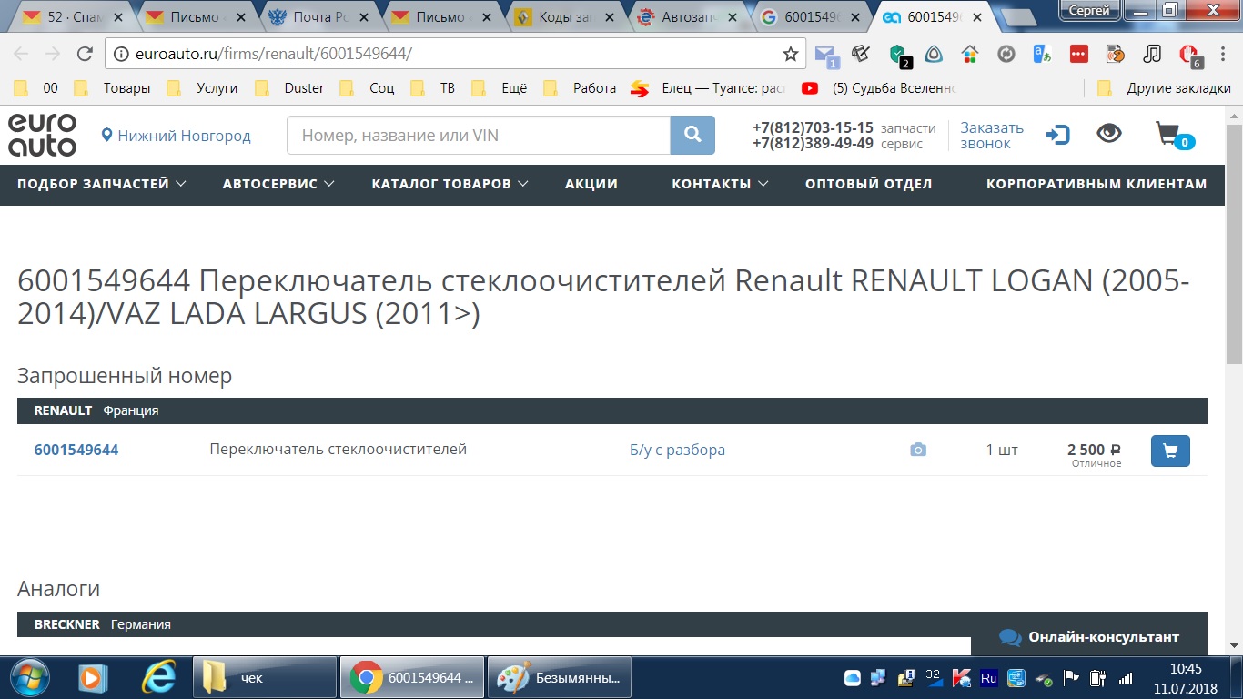Open the АКЦИИ menu item
This screenshot has height=699, width=1243.
pos(591,184)
